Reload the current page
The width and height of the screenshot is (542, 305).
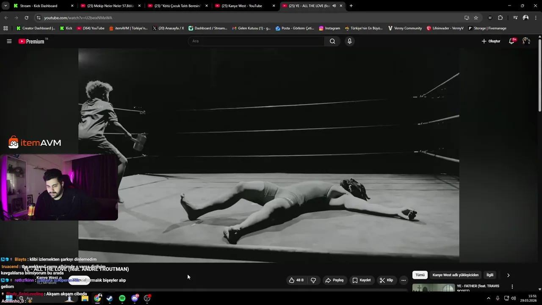click(26, 18)
